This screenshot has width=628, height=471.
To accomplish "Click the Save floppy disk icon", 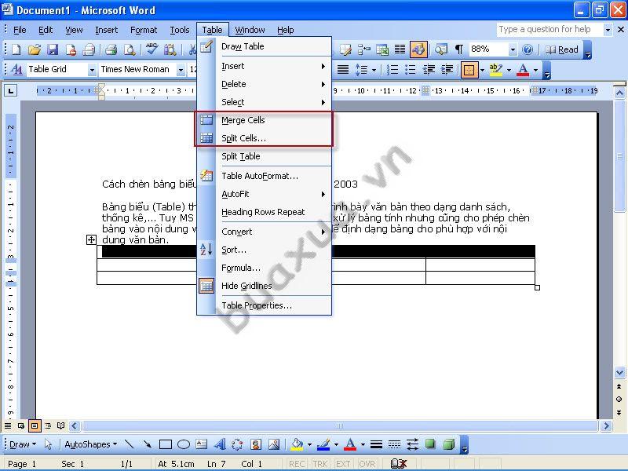I will 53,49.
